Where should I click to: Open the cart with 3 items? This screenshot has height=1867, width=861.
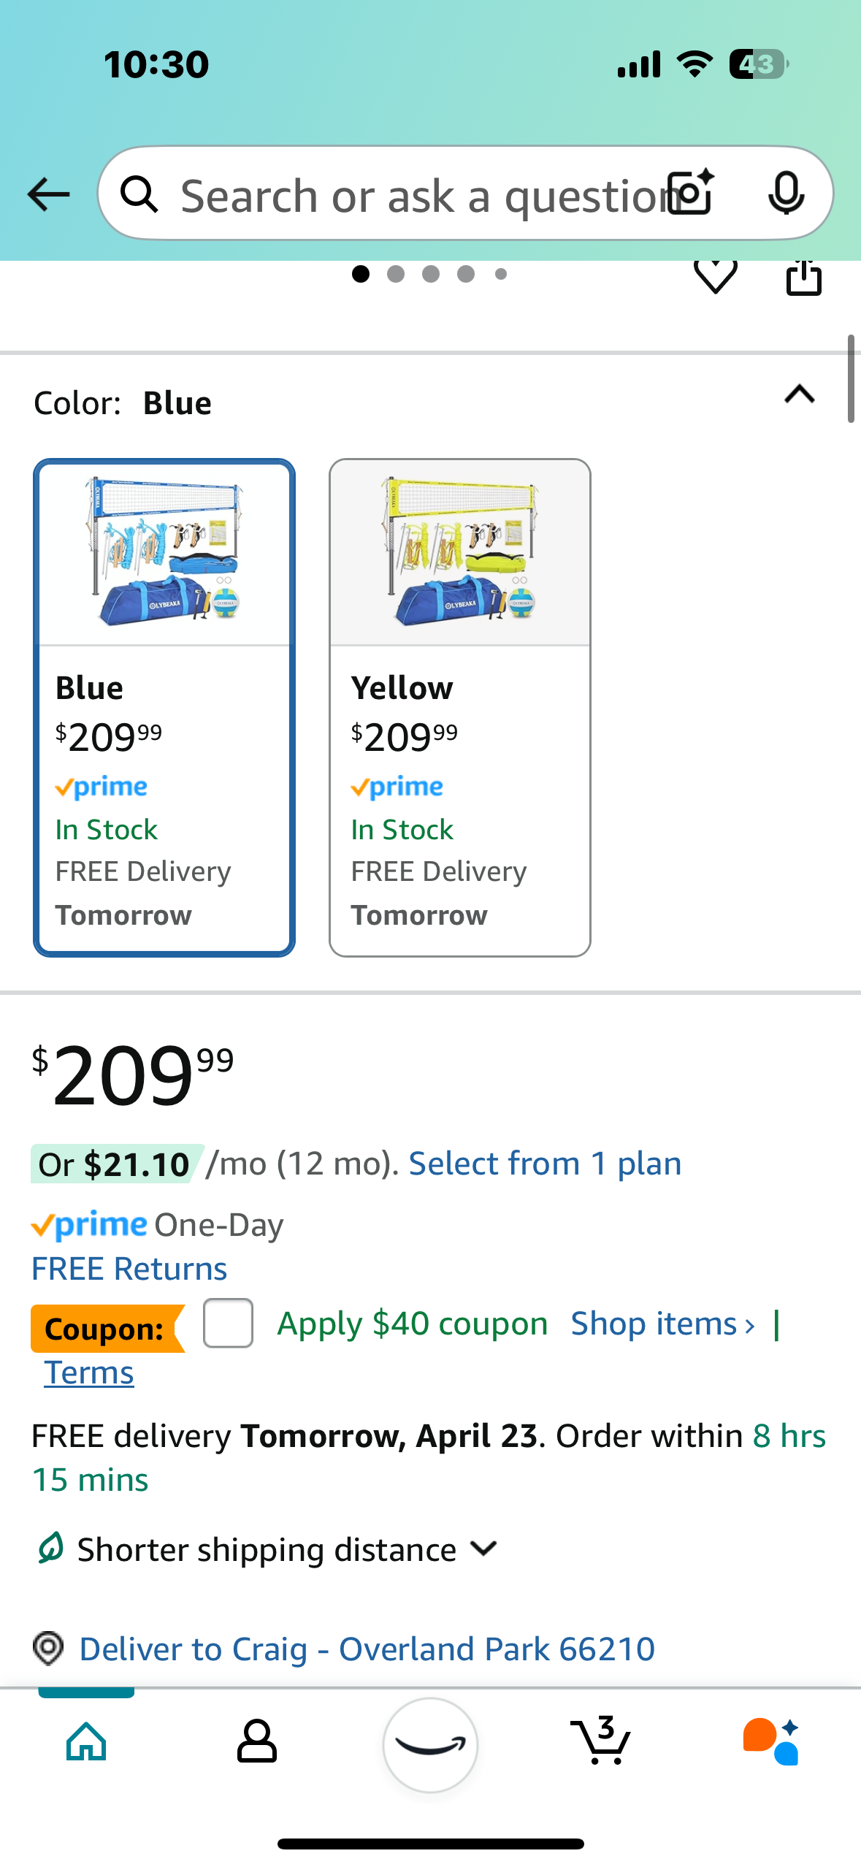600,1741
